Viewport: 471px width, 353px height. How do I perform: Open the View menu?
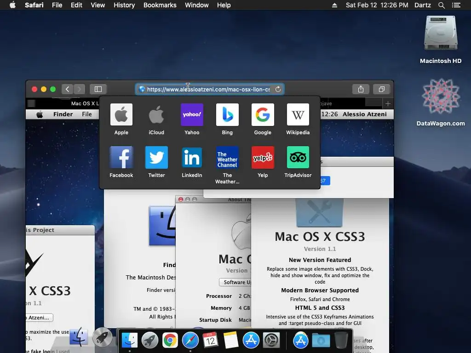tap(98, 5)
